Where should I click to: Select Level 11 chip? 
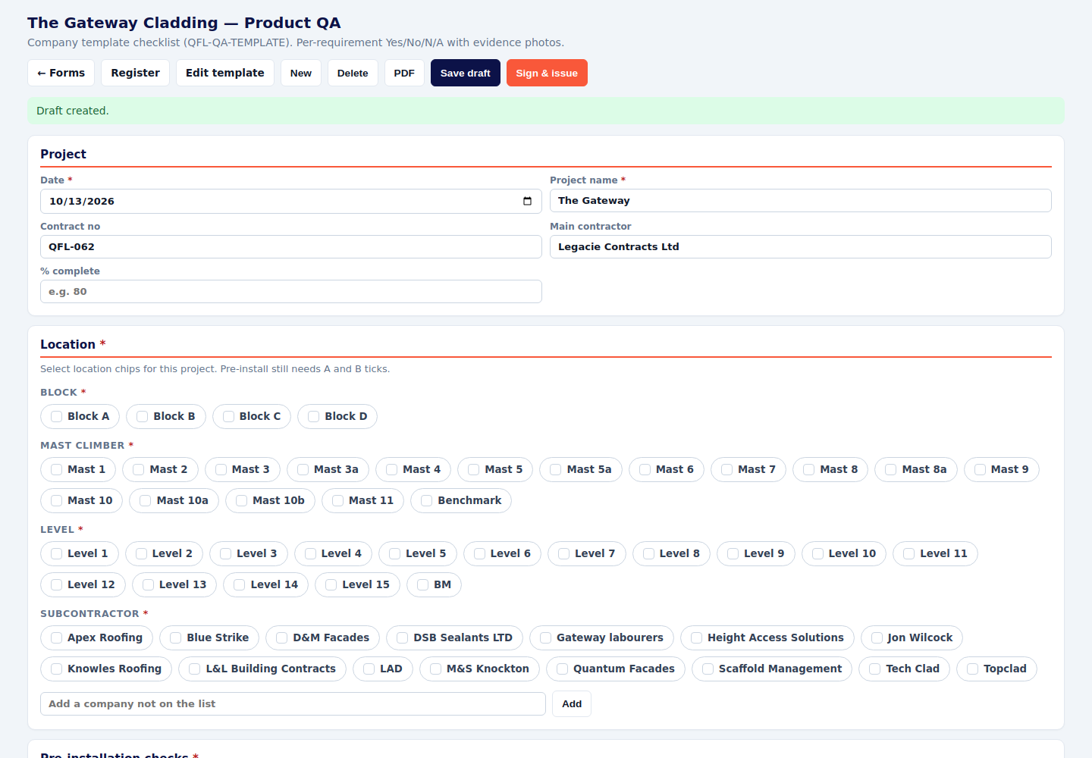point(936,553)
